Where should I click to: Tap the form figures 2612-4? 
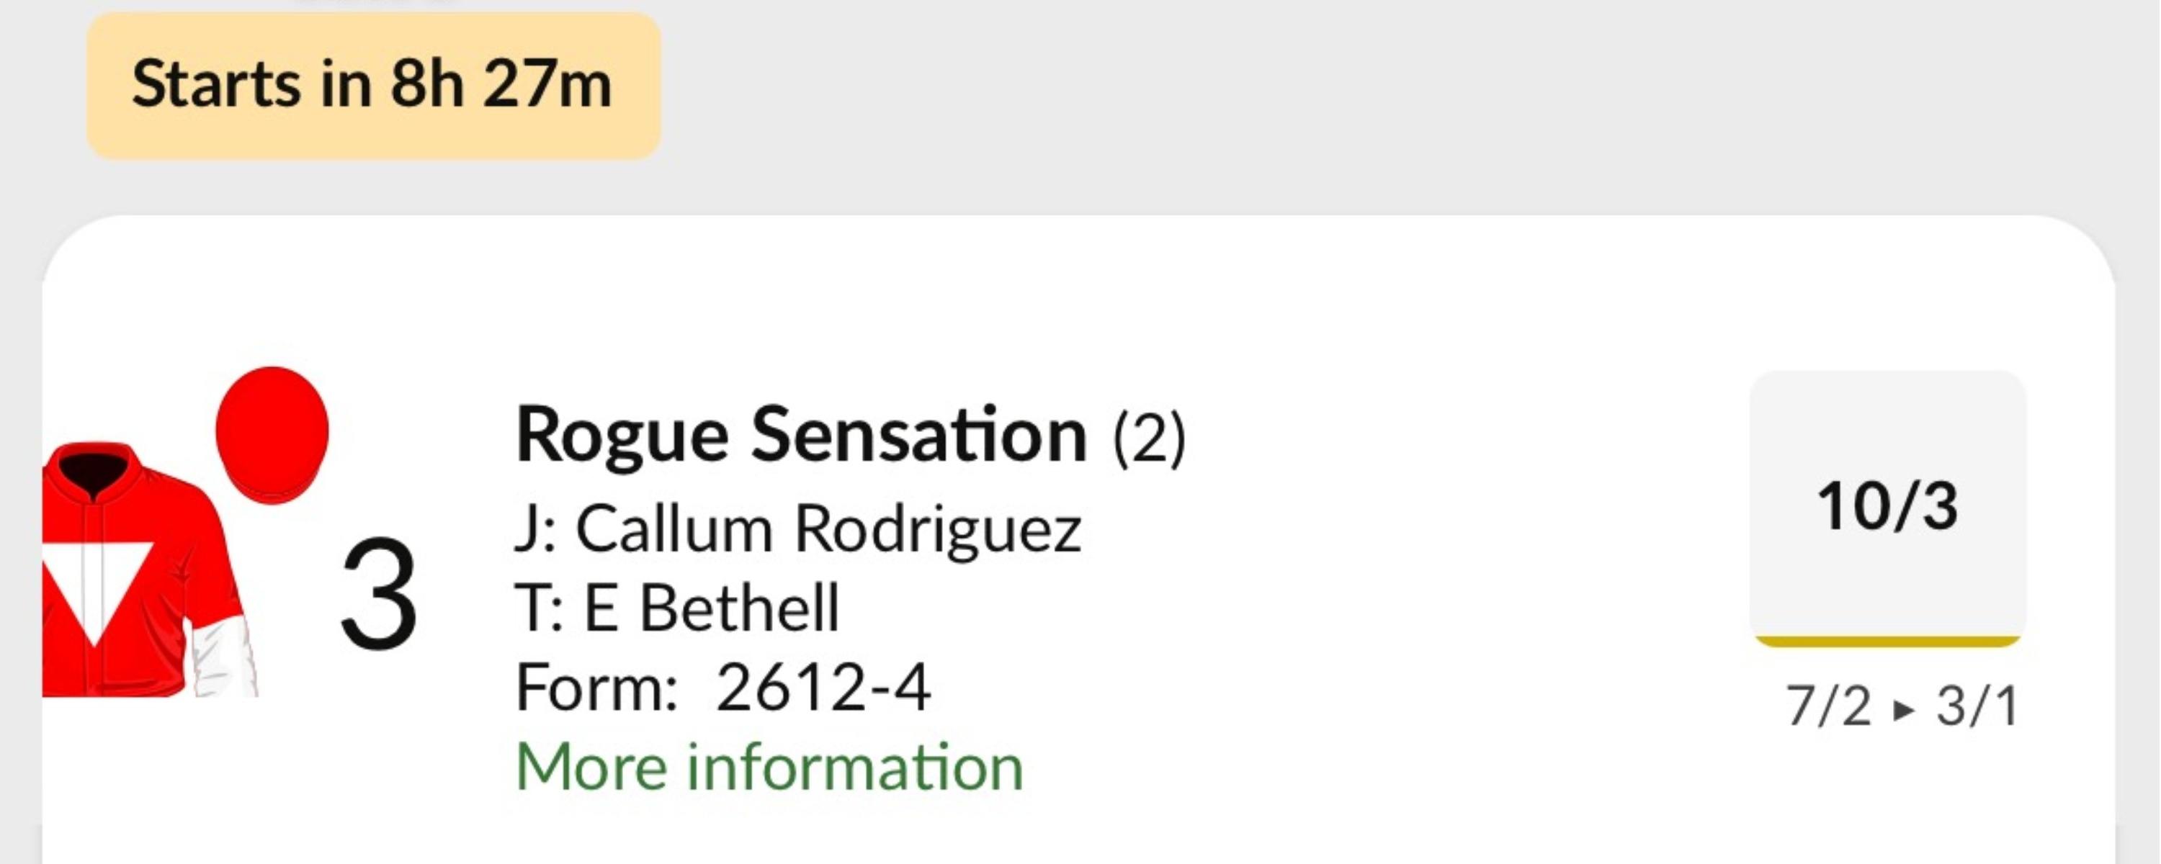point(823,688)
